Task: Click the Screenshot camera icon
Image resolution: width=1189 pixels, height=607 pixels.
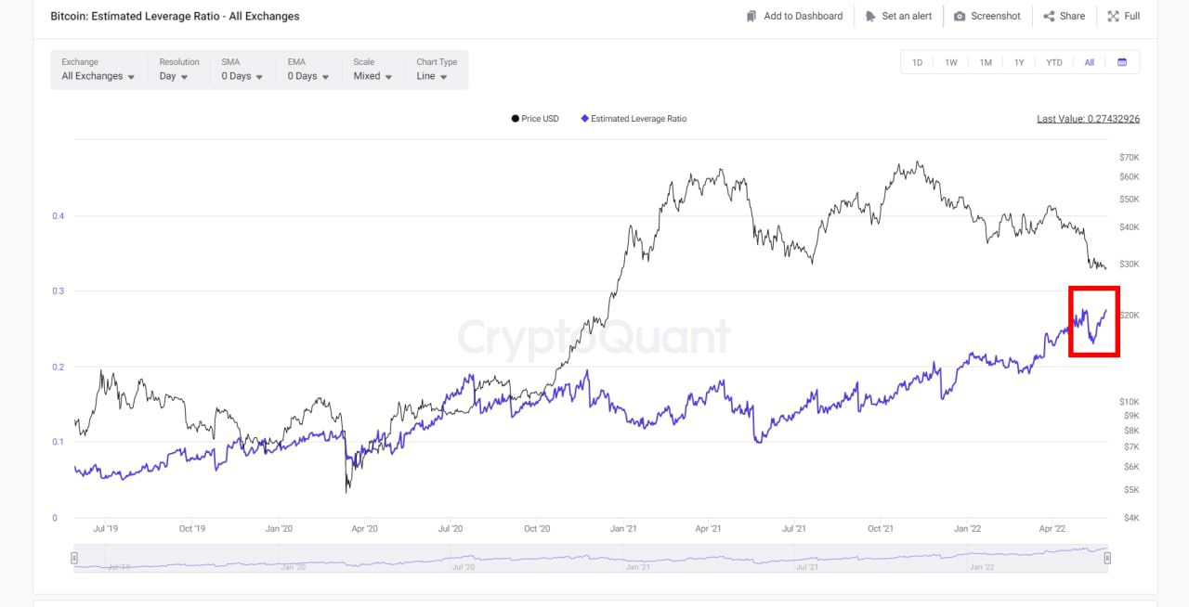Action: pos(960,16)
